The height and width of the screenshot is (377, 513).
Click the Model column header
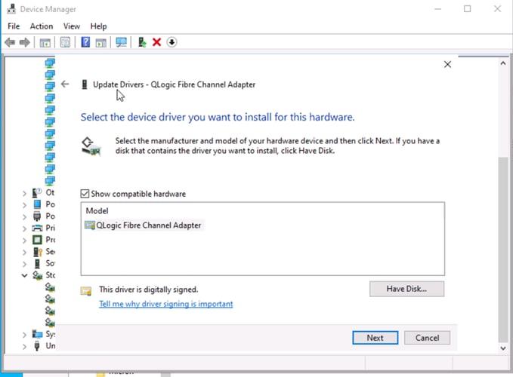[97, 211]
